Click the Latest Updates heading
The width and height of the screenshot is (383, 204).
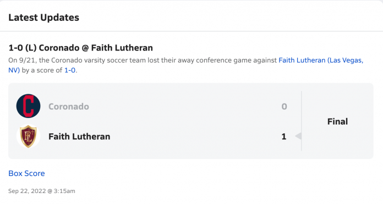point(43,18)
